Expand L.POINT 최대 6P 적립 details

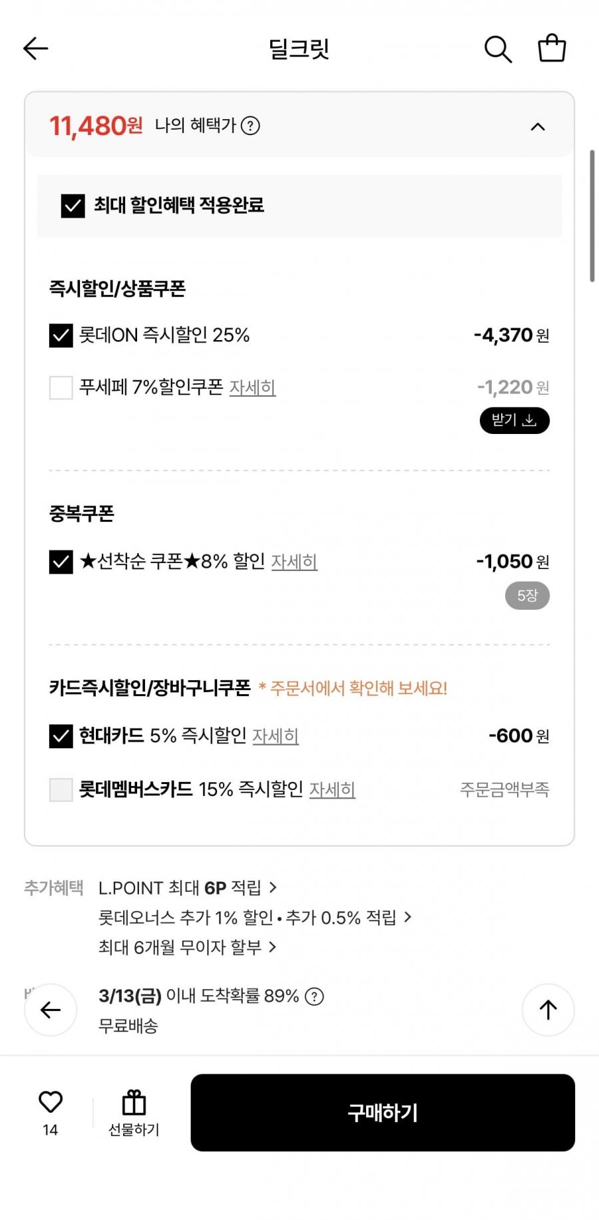pyautogui.click(x=187, y=888)
